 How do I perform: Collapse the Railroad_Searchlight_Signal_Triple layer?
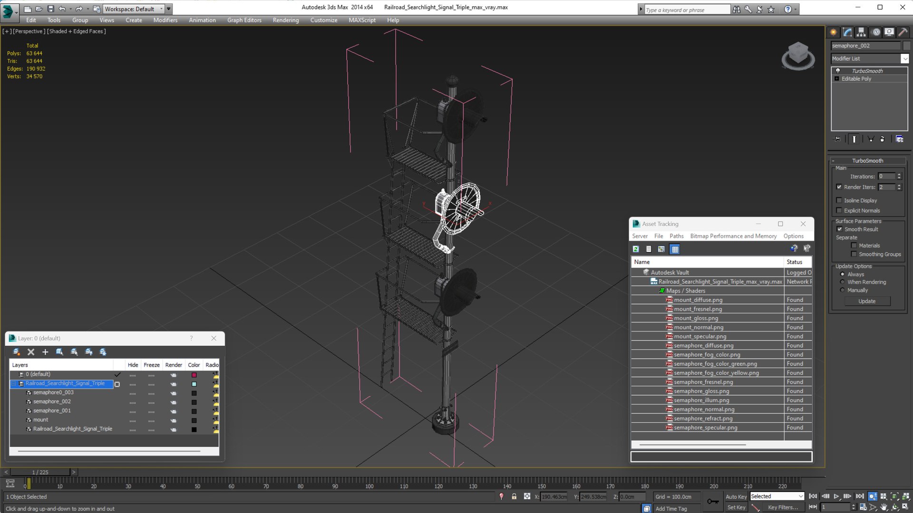(x=14, y=383)
